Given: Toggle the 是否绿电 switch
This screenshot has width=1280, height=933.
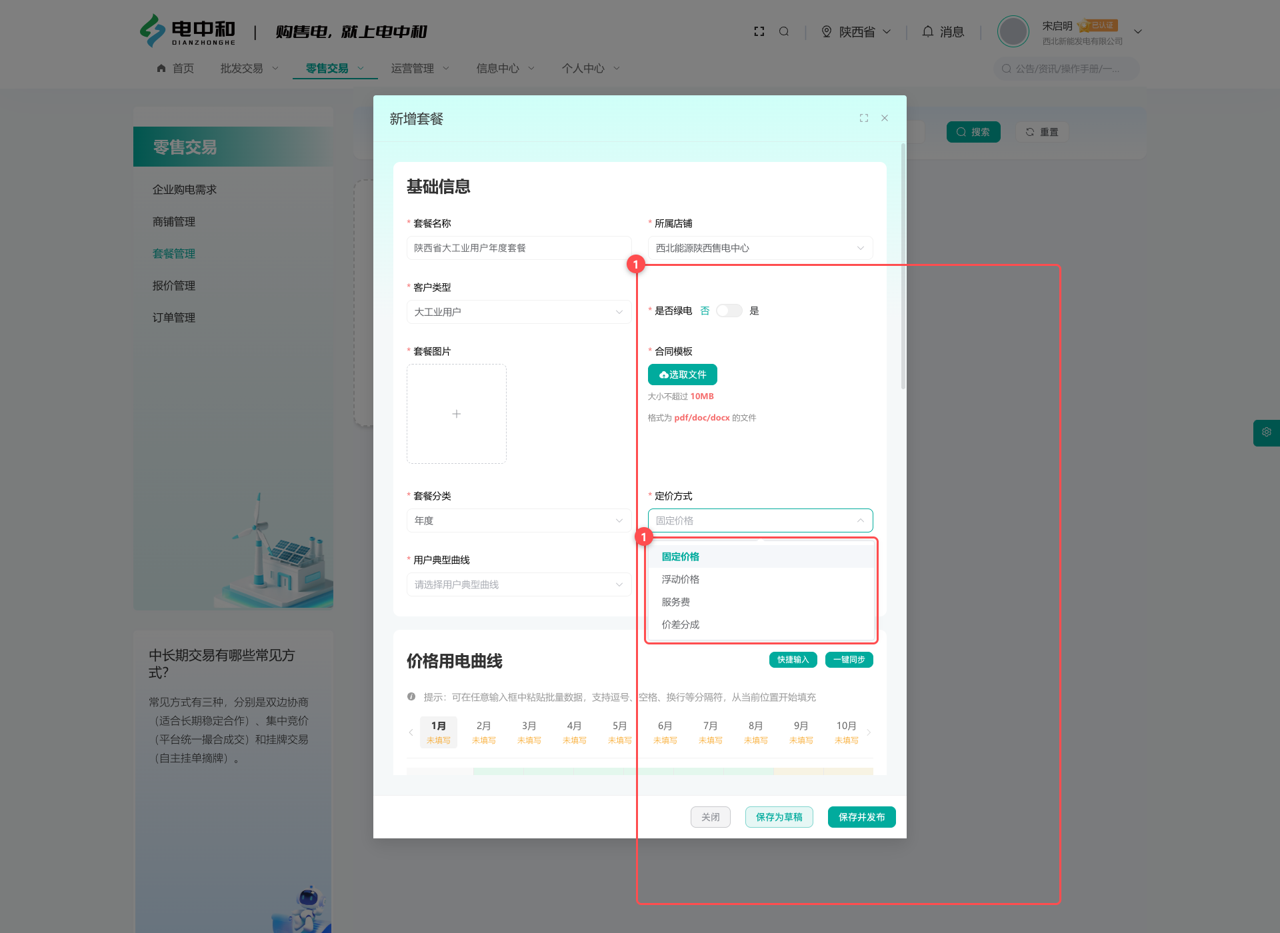Looking at the screenshot, I should (x=729, y=311).
